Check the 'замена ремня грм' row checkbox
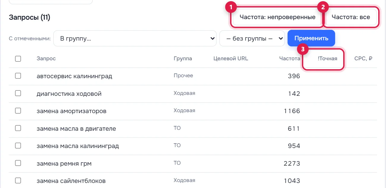 pos(18,163)
